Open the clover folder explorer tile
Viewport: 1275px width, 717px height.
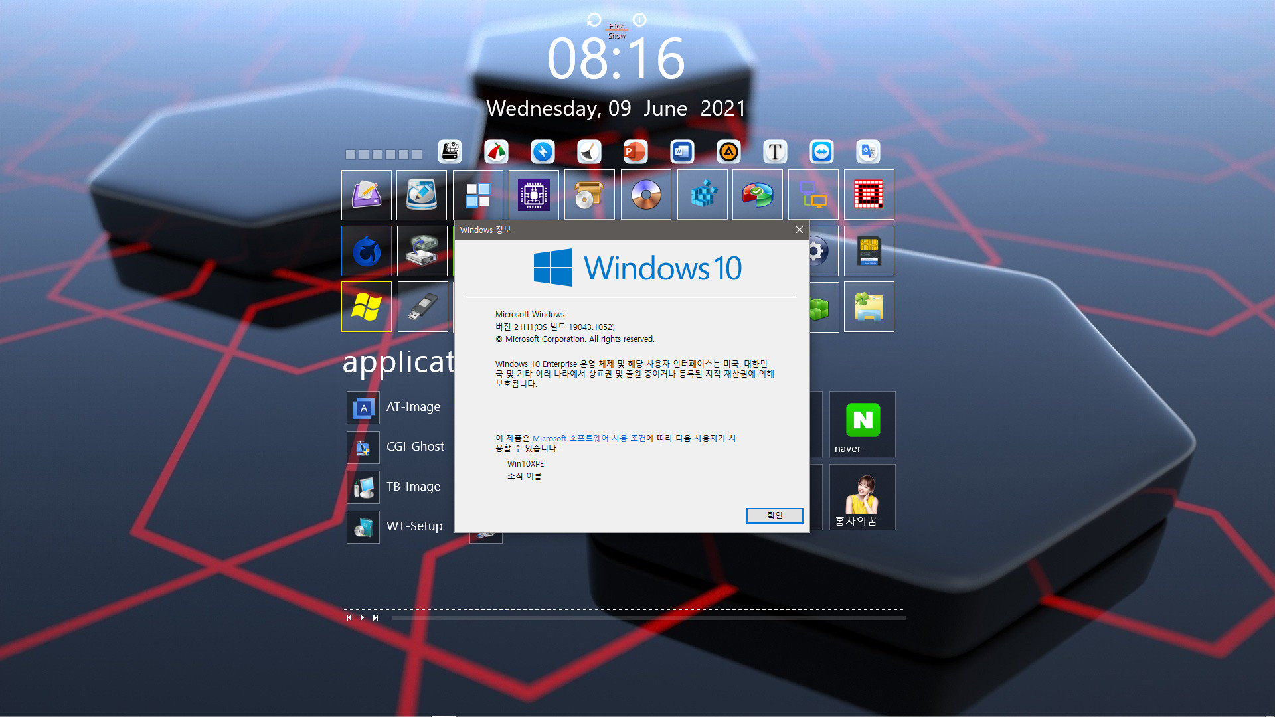pos(869,307)
